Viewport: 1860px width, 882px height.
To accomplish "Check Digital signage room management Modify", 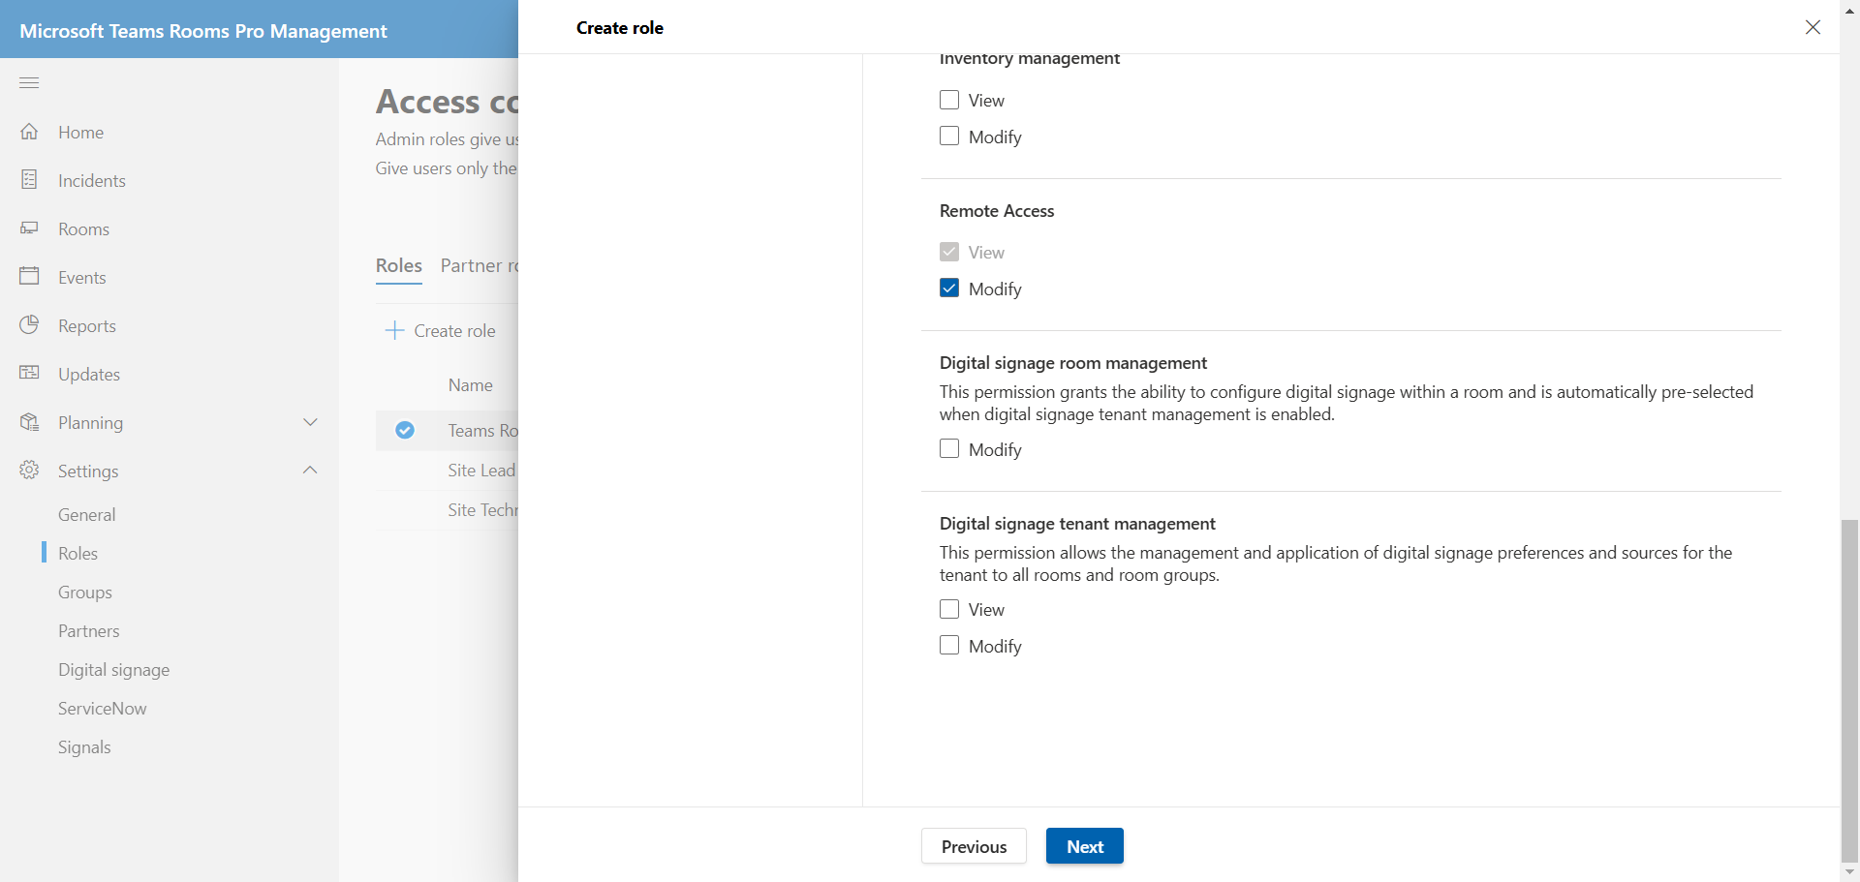I will (x=949, y=449).
